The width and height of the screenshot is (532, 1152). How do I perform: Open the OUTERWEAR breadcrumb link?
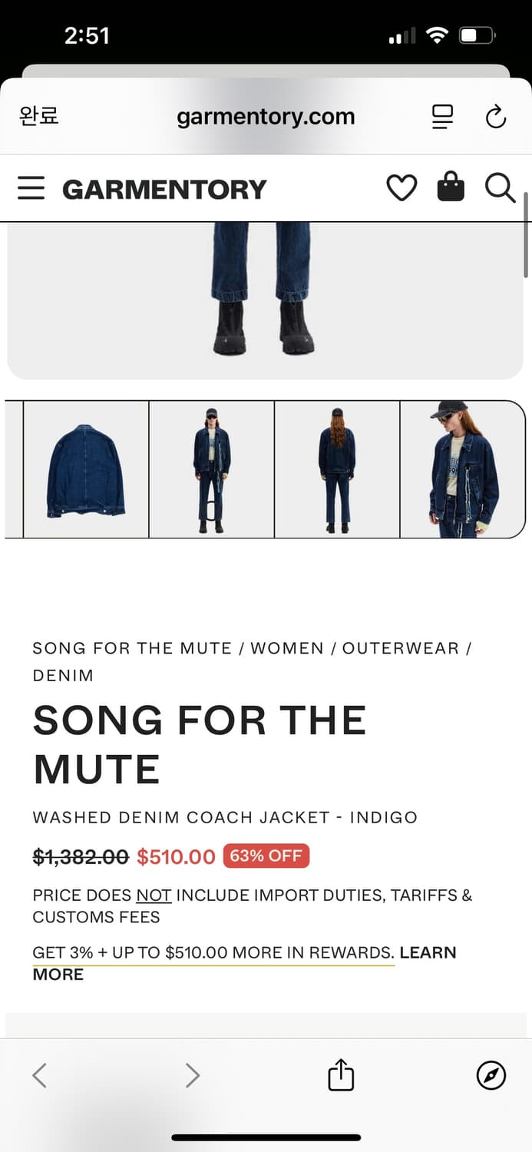pos(401,648)
